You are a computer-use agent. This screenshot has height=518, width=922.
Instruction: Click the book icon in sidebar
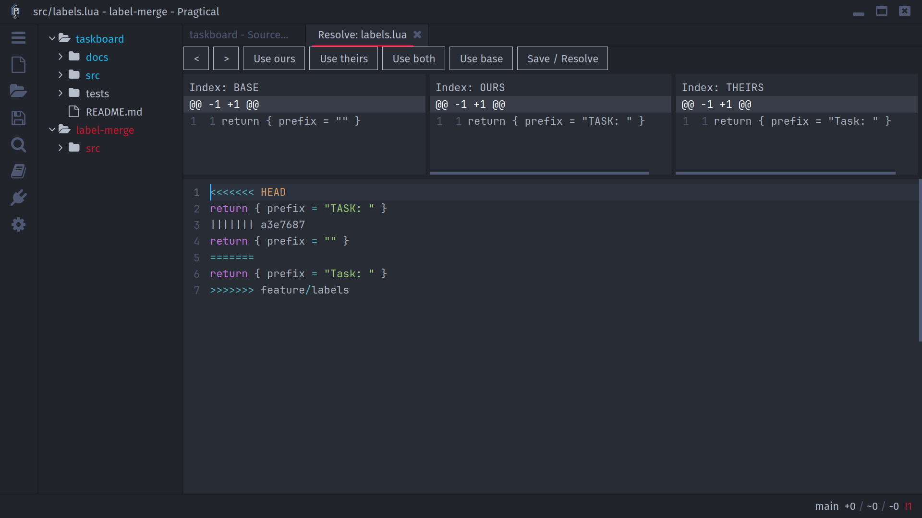18,171
